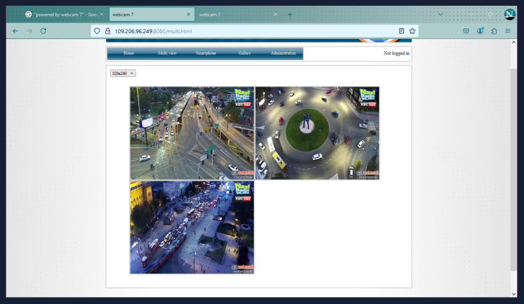This screenshot has height=304, width=524.
Task: Open the Smartphone nav link
Action: [206, 53]
